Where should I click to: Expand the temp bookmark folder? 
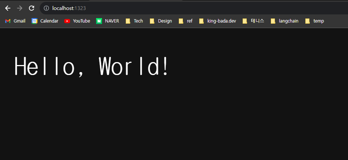[315, 21]
